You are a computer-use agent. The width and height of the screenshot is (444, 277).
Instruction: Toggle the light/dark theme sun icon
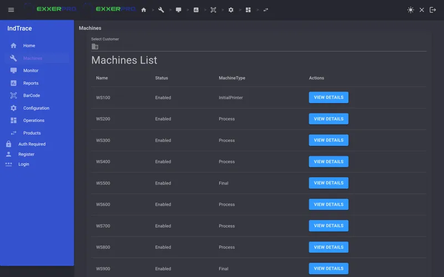(x=411, y=10)
